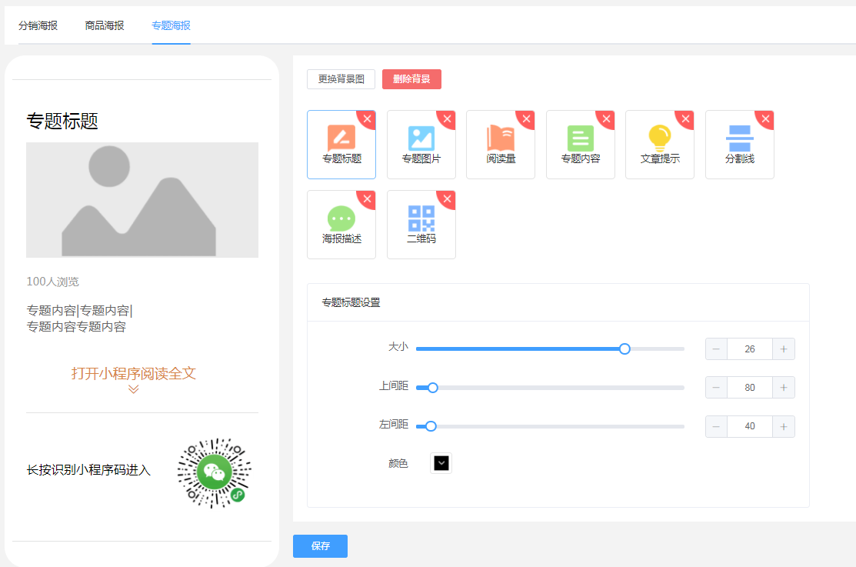This screenshot has width=856, height=567.
Task: Click 长按识别小程序码进入 text in preview
Action: tap(88, 470)
